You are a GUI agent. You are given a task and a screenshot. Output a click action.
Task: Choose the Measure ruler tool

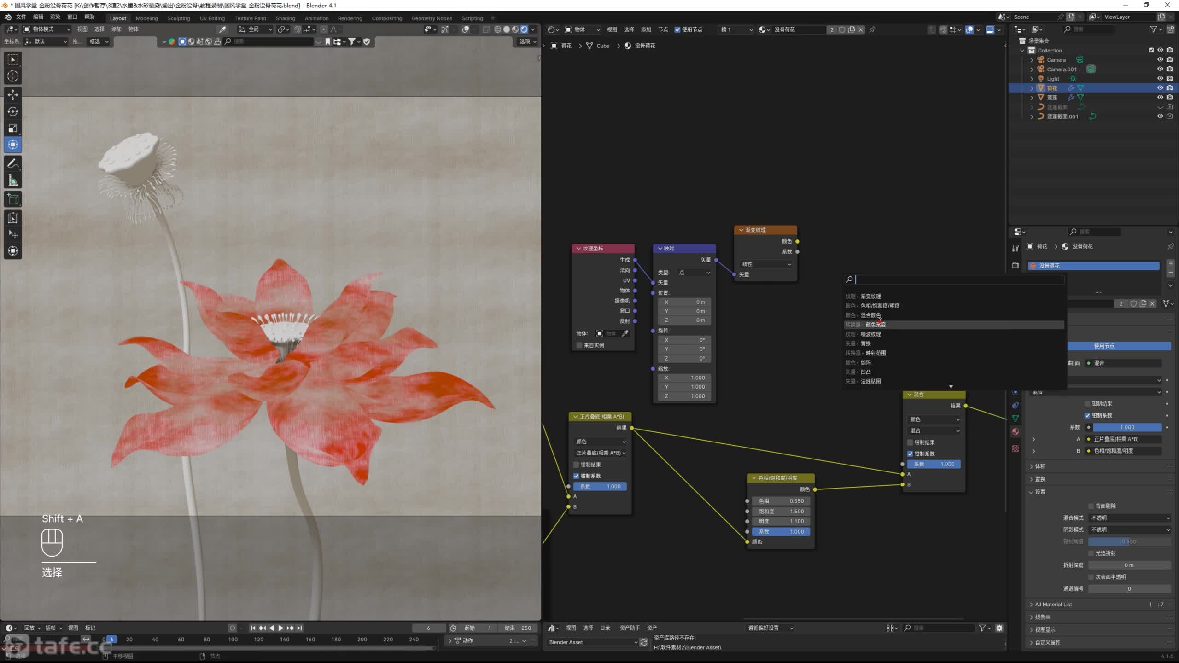coord(13,181)
